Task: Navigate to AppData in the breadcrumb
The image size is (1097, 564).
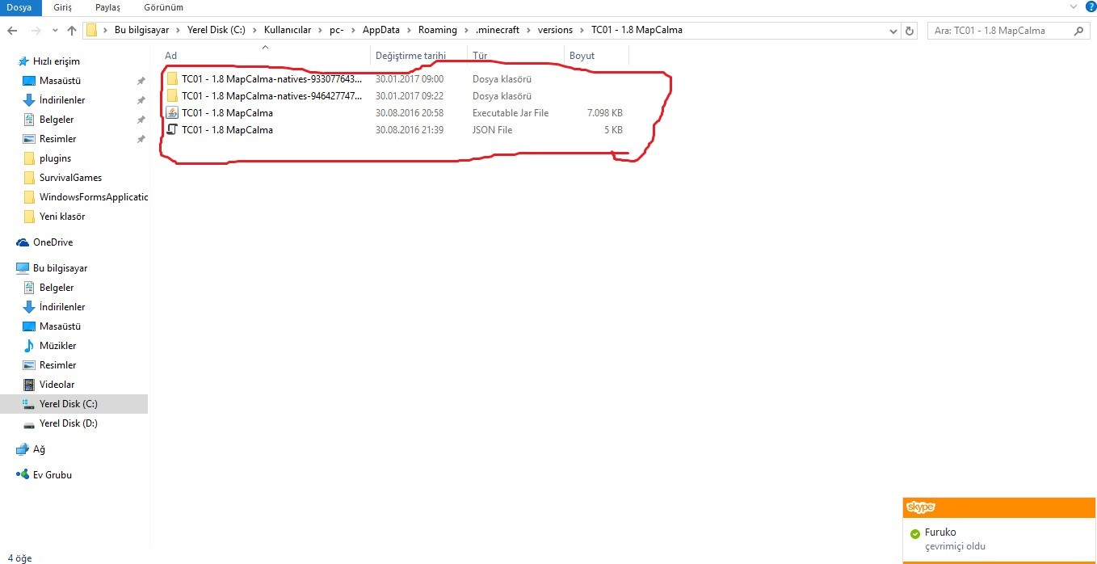Action: coord(380,31)
